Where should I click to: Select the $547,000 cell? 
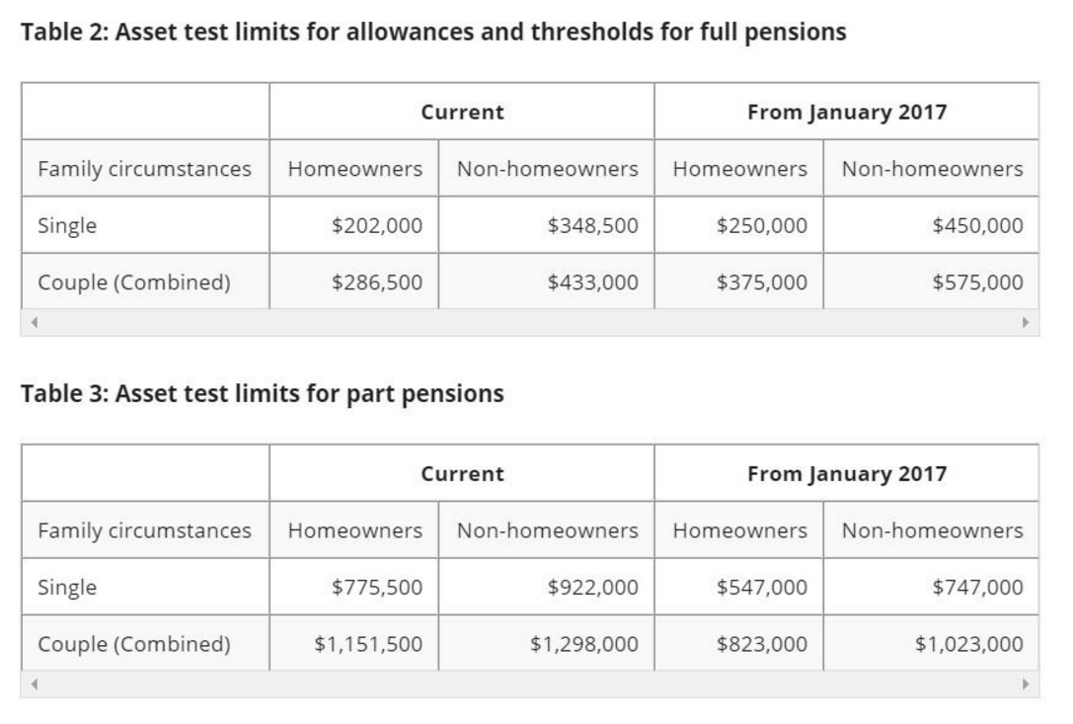click(761, 588)
